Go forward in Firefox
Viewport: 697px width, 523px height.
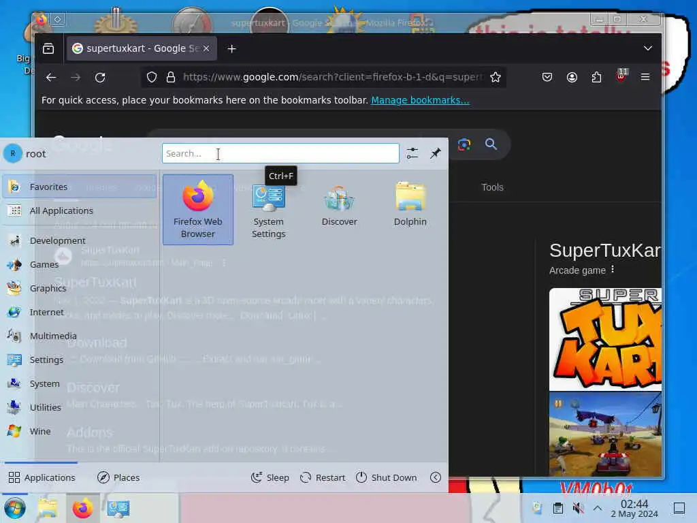tap(76, 78)
